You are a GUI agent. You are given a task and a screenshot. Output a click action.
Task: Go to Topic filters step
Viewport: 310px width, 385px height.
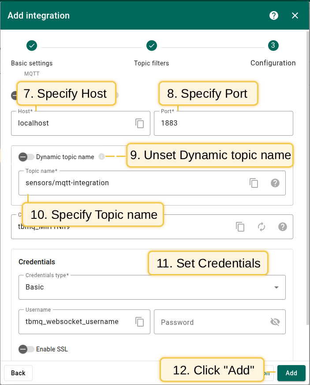(x=151, y=46)
